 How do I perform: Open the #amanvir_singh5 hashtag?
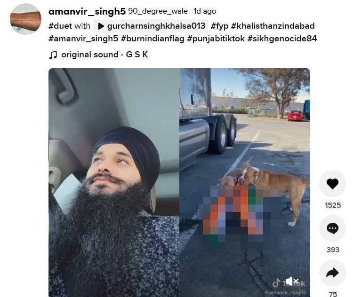(x=83, y=39)
